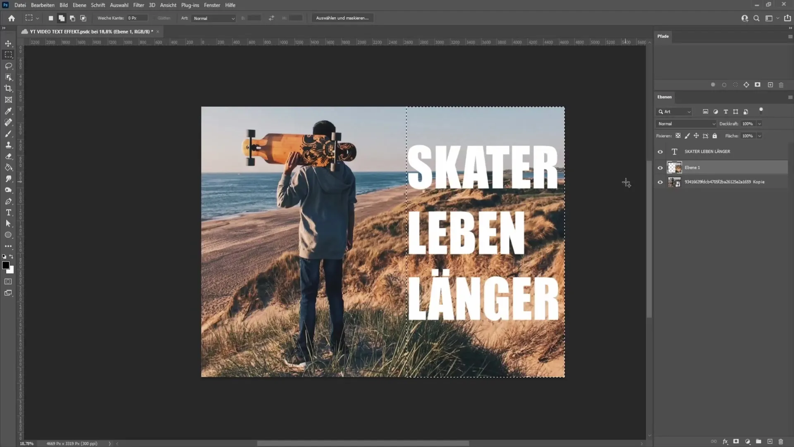Toggle visibility of the copied background layer
Image resolution: width=794 pixels, height=447 pixels.
[x=660, y=182]
